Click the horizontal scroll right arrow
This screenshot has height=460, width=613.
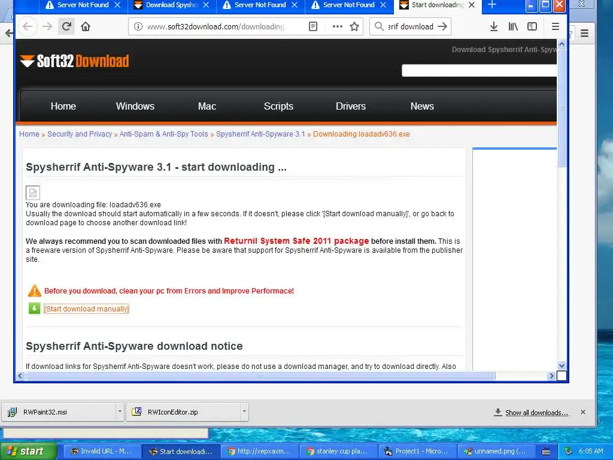(x=551, y=376)
